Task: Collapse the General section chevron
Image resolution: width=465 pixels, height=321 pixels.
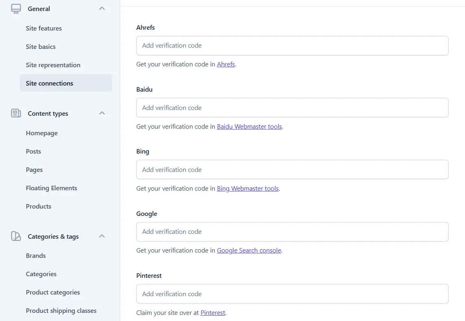Action: click(102, 8)
